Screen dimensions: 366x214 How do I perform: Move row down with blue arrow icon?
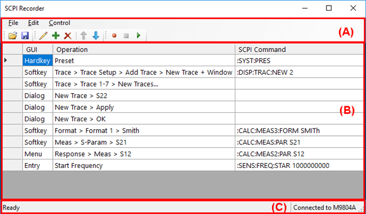pos(96,35)
